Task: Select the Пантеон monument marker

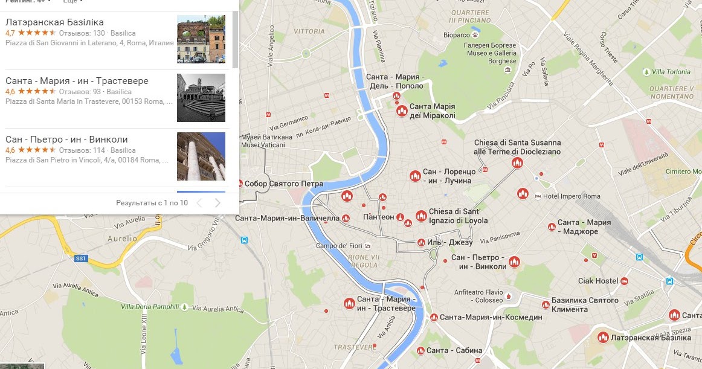Action: point(401,217)
